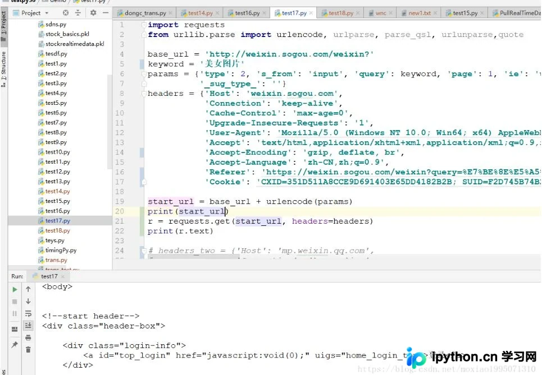Switch to PullRealTimeData editor tab
Screen dimensions: 542x375
tap(516, 13)
